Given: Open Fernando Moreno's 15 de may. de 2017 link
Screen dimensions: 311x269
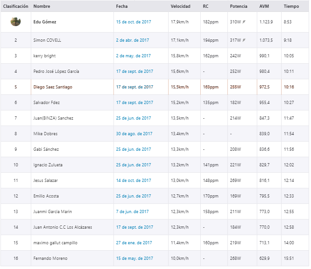Looking at the screenshot, I should coord(135,258).
